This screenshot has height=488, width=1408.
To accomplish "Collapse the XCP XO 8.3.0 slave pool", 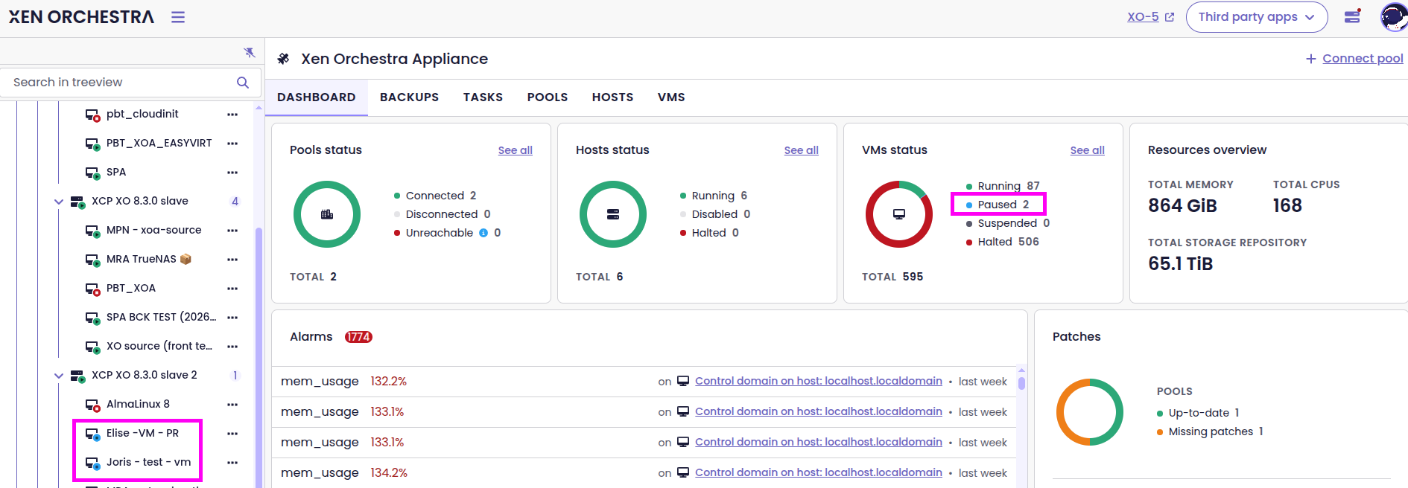I will pos(59,202).
